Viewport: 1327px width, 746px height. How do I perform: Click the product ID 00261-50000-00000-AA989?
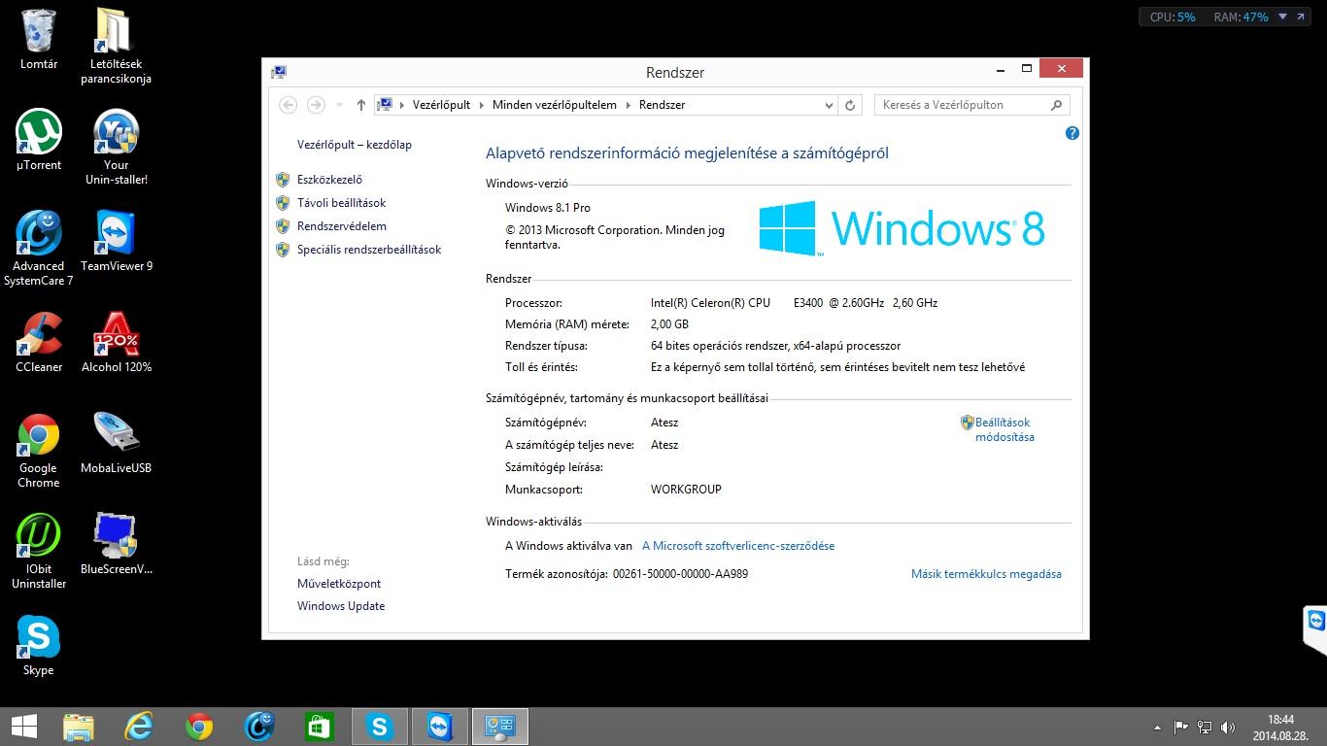click(680, 574)
